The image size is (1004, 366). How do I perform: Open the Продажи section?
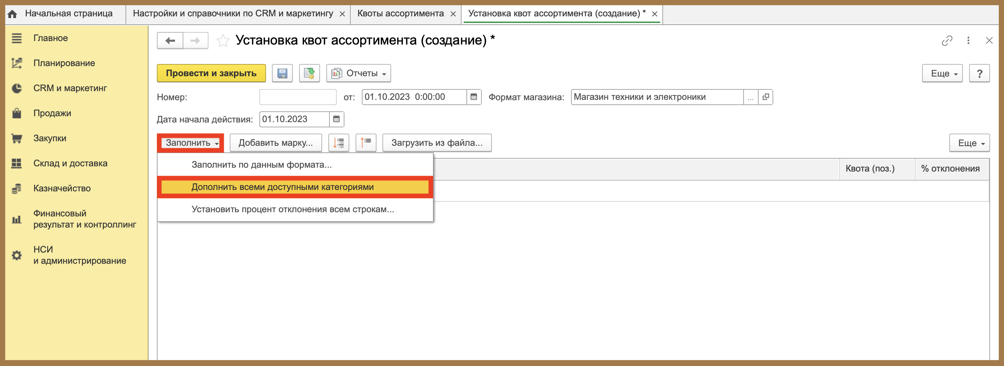(x=52, y=113)
